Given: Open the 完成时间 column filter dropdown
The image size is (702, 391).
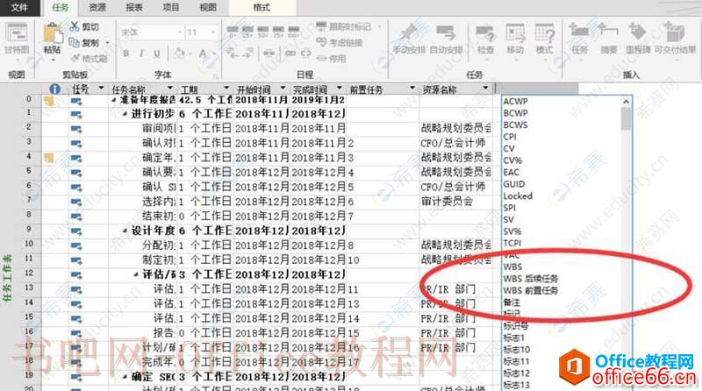Looking at the screenshot, I should [339, 89].
